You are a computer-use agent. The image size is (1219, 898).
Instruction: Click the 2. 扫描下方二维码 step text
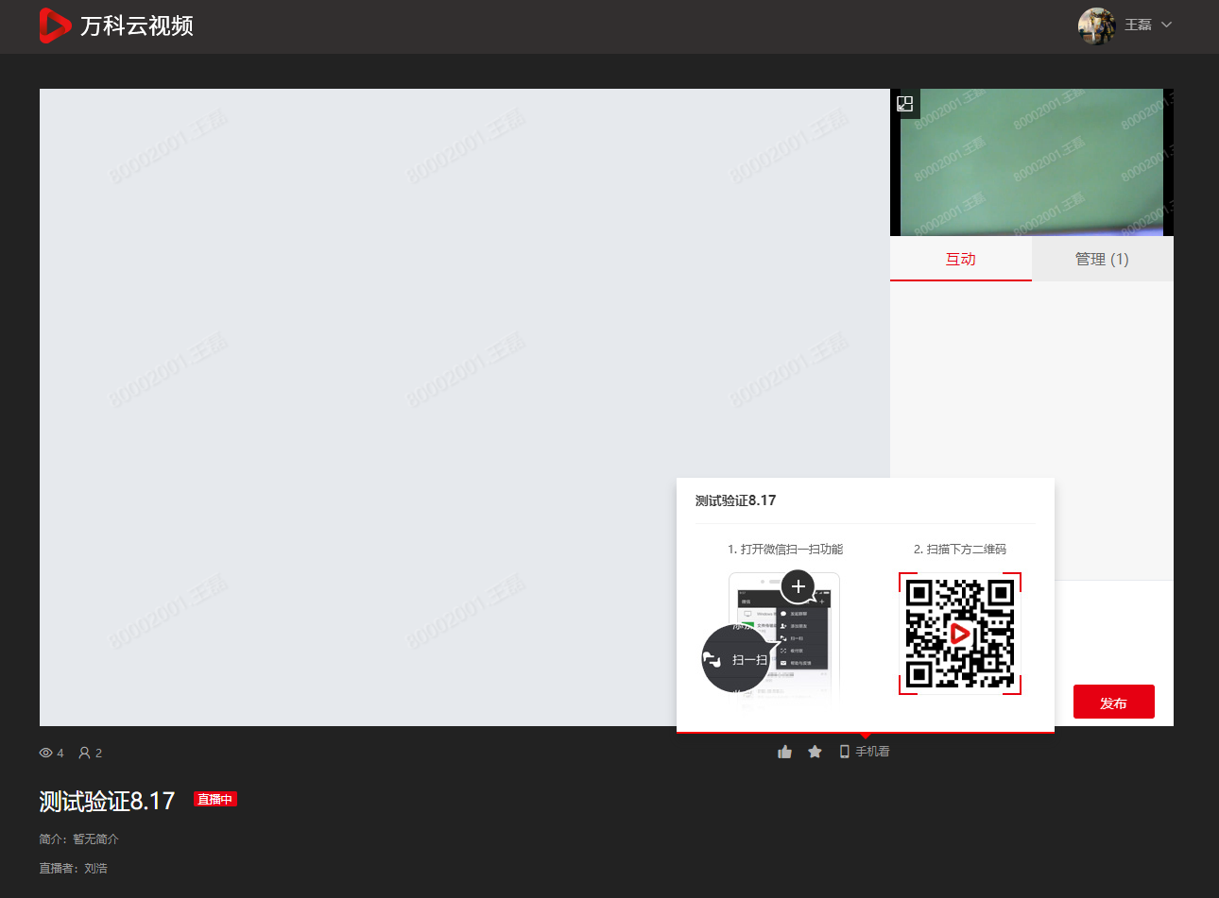(960, 549)
